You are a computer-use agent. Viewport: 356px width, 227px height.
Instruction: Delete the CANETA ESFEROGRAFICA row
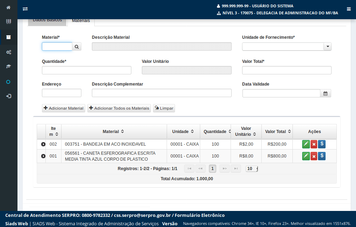[x=314, y=156]
